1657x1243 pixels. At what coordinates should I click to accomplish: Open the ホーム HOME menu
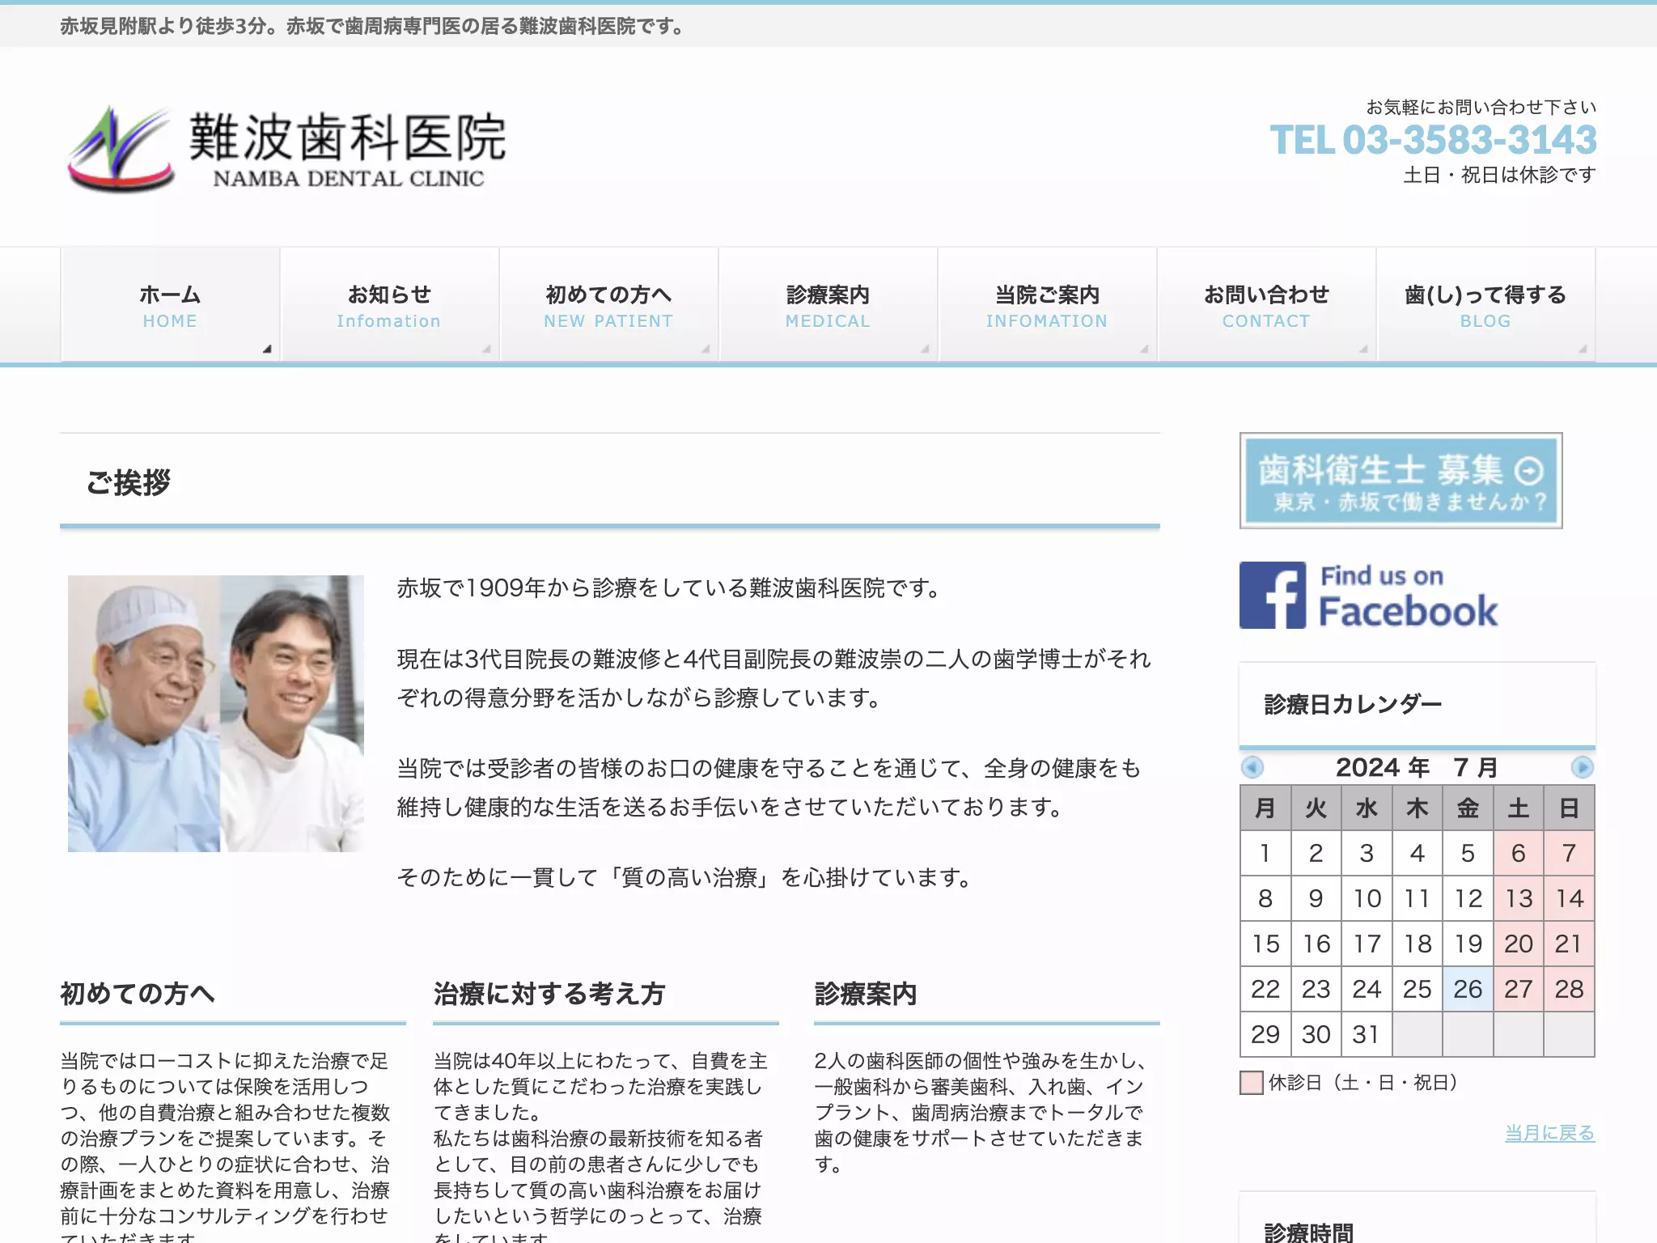point(170,305)
